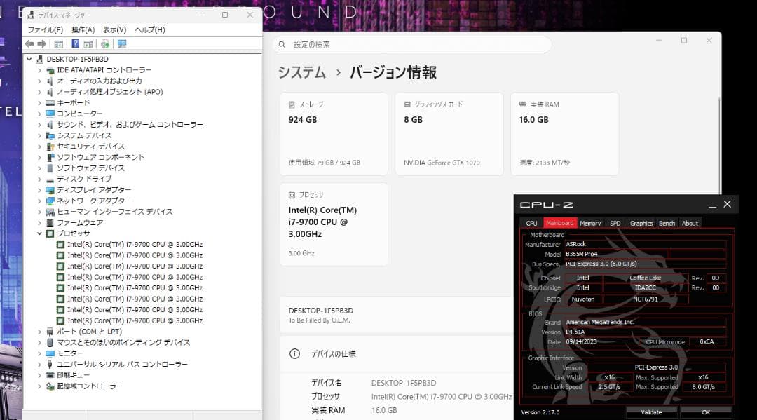This screenshot has height=420, width=757.
Task: Click the Validate button in CPU-Z
Action: pyautogui.click(x=651, y=412)
